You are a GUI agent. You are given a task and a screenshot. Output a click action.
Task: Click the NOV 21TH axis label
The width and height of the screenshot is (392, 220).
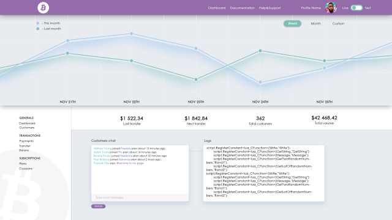coord(68,102)
